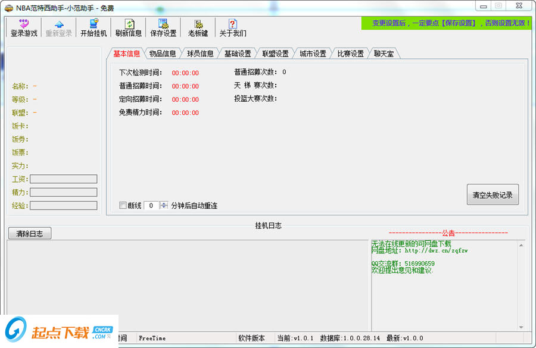打开基础设置选项卡
The height and width of the screenshot is (348, 536).
(x=239, y=52)
